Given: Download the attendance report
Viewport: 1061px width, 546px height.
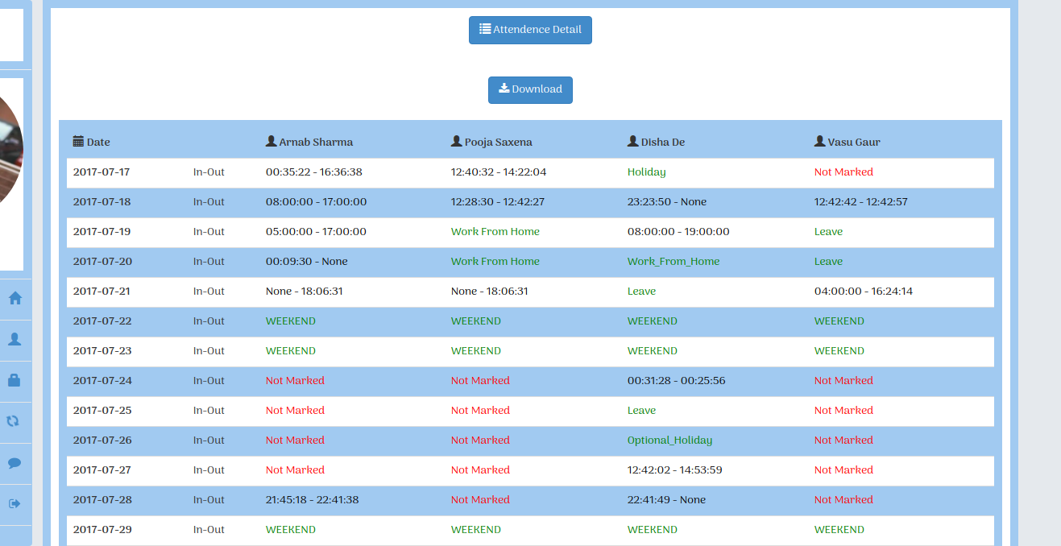Looking at the screenshot, I should [530, 89].
